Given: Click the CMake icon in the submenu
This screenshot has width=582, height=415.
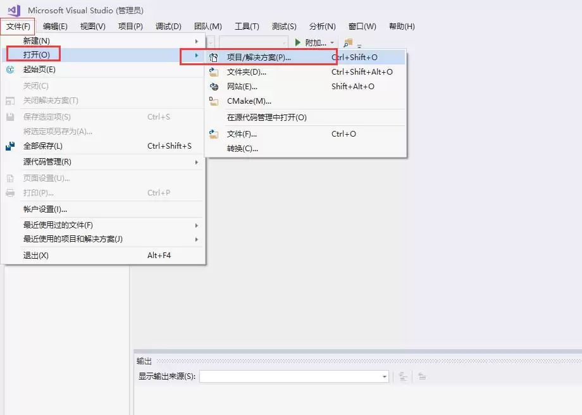Looking at the screenshot, I should pyautogui.click(x=215, y=101).
